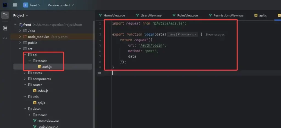Expand the node_modules folder
This screenshot has height=128, width=281.
coord(20,37)
